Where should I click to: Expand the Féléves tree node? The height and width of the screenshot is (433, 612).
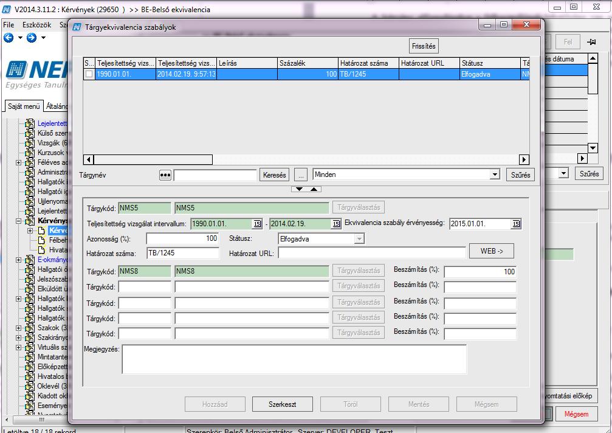click(x=18, y=162)
